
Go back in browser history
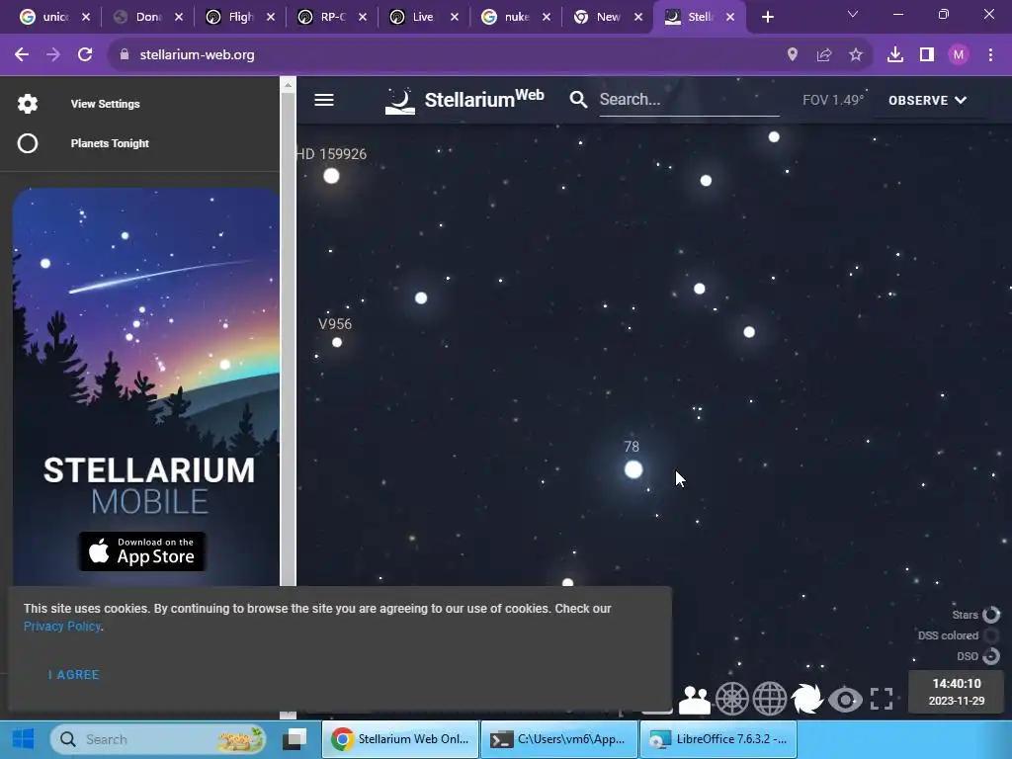(x=22, y=55)
